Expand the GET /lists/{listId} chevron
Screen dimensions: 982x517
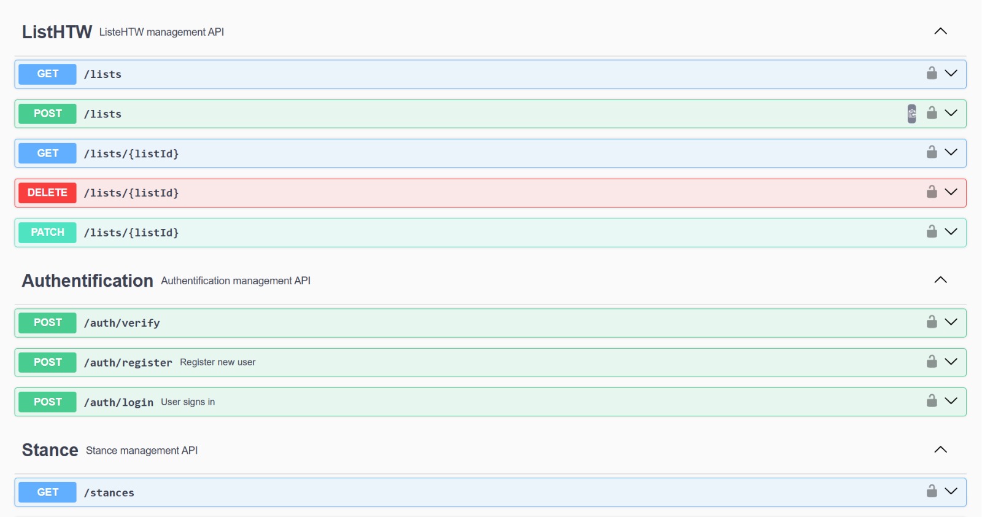[x=951, y=152]
